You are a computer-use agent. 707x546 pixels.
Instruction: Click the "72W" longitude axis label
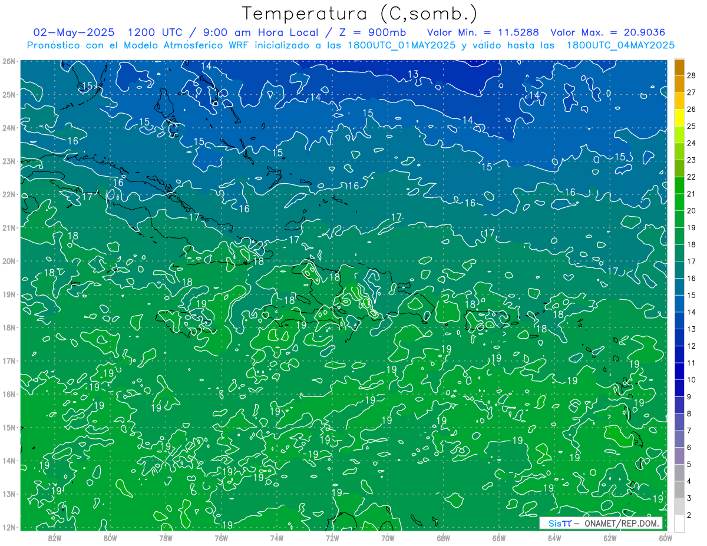pyautogui.click(x=332, y=538)
